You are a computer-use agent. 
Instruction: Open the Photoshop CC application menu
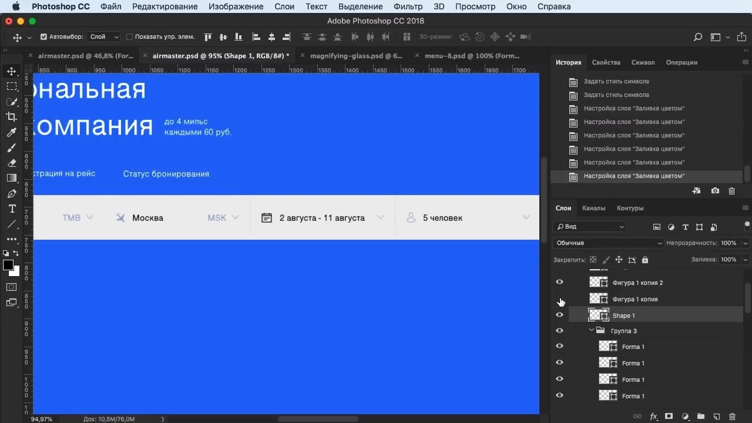(x=61, y=6)
